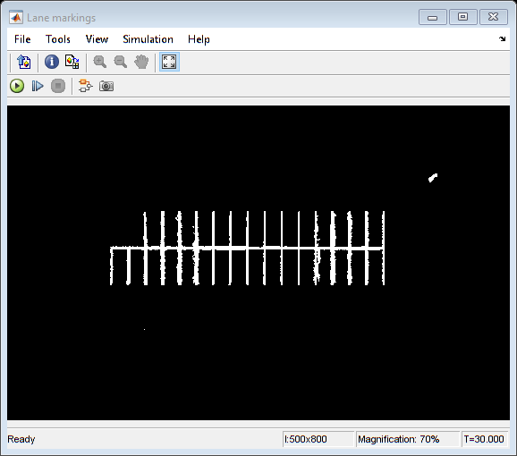Open the Video Information icon
Image resolution: width=517 pixels, height=456 pixels.
point(52,62)
